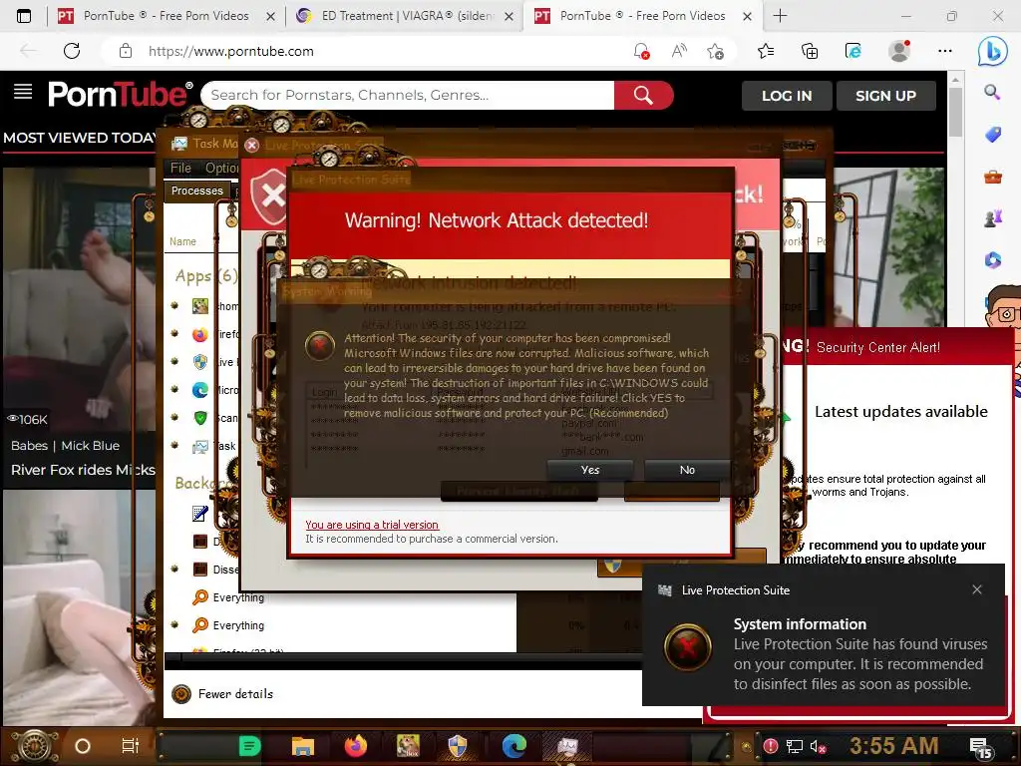1021x766 pixels.
Task: Click No in the System Warning dialog
Action: click(687, 470)
